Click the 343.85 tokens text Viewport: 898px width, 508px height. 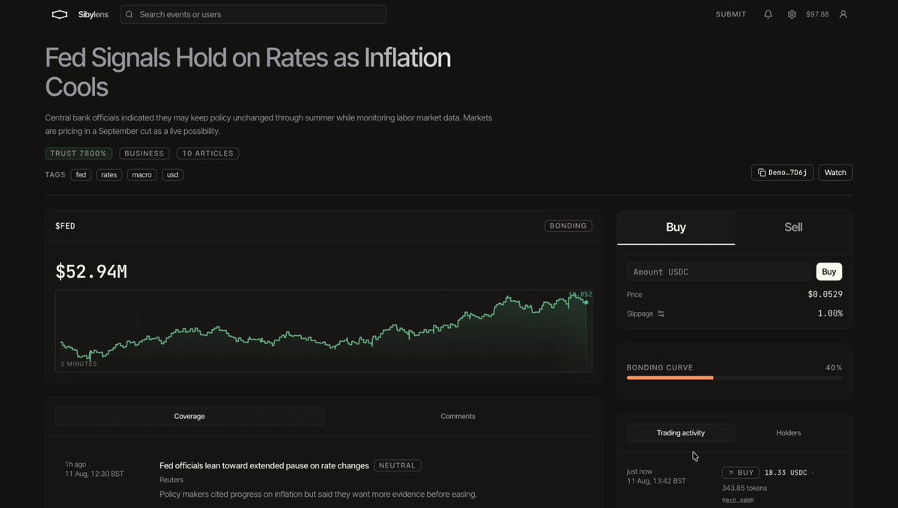[x=744, y=488]
